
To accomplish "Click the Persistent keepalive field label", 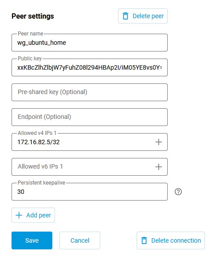I will [x=41, y=183].
